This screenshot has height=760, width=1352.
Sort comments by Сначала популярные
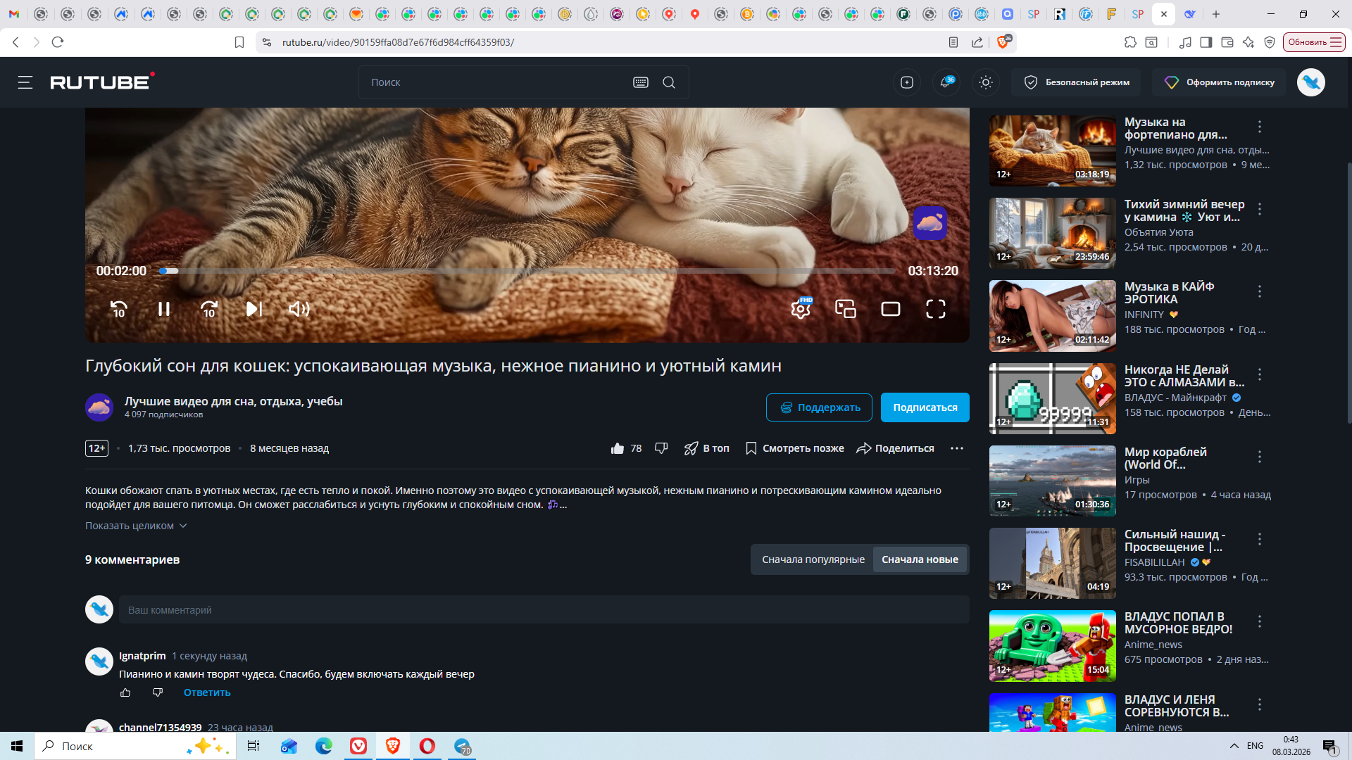pyautogui.click(x=813, y=559)
